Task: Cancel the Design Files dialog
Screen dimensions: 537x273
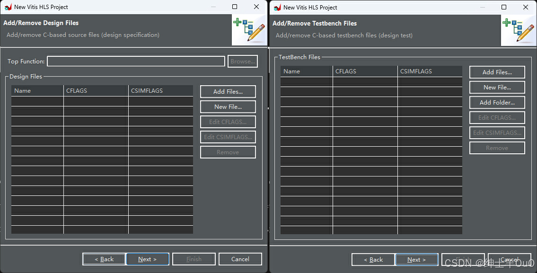Action: coord(240,259)
